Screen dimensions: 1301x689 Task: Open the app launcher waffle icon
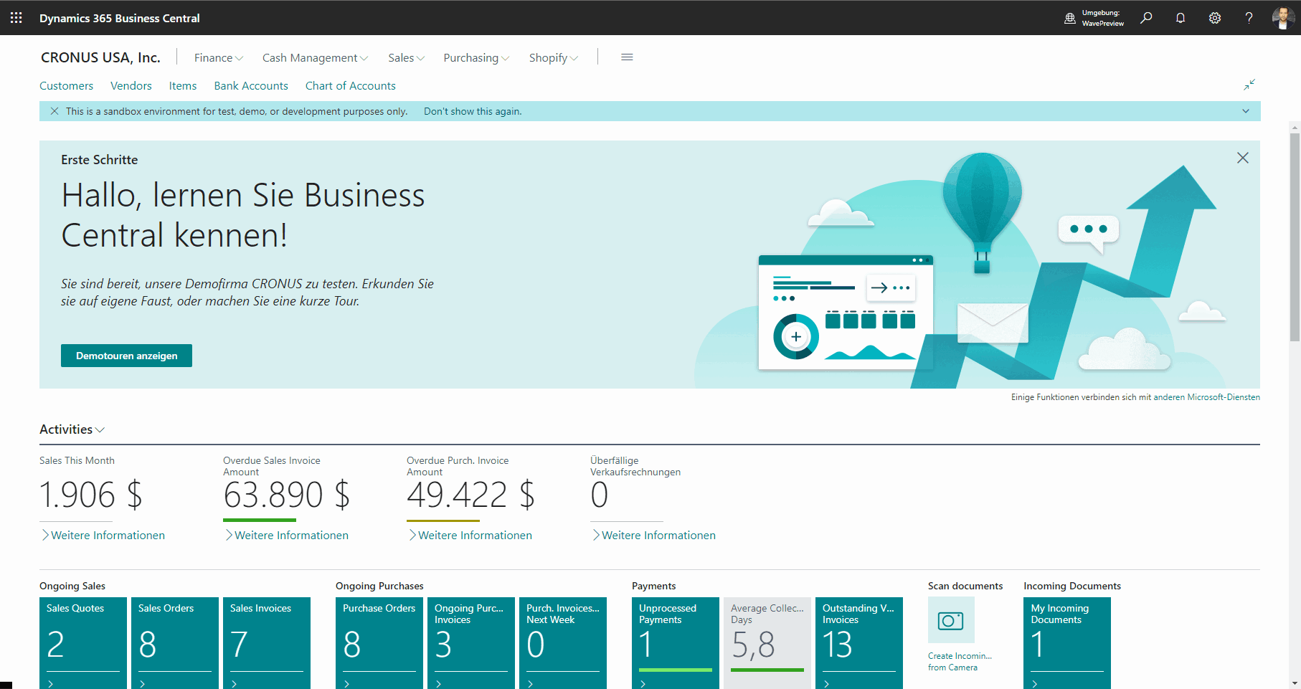[x=16, y=17]
